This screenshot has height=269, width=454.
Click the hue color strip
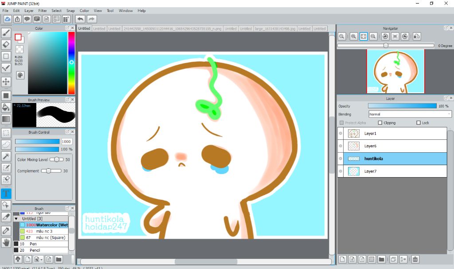pos(71,63)
